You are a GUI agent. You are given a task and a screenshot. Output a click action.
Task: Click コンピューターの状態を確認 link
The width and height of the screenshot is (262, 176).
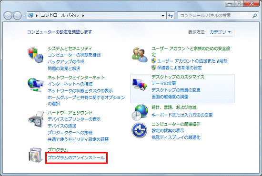point(74,55)
